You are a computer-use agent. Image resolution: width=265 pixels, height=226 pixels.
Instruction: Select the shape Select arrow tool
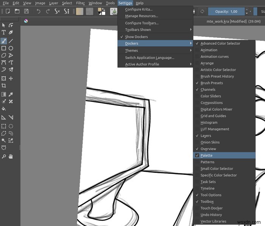(4, 25)
